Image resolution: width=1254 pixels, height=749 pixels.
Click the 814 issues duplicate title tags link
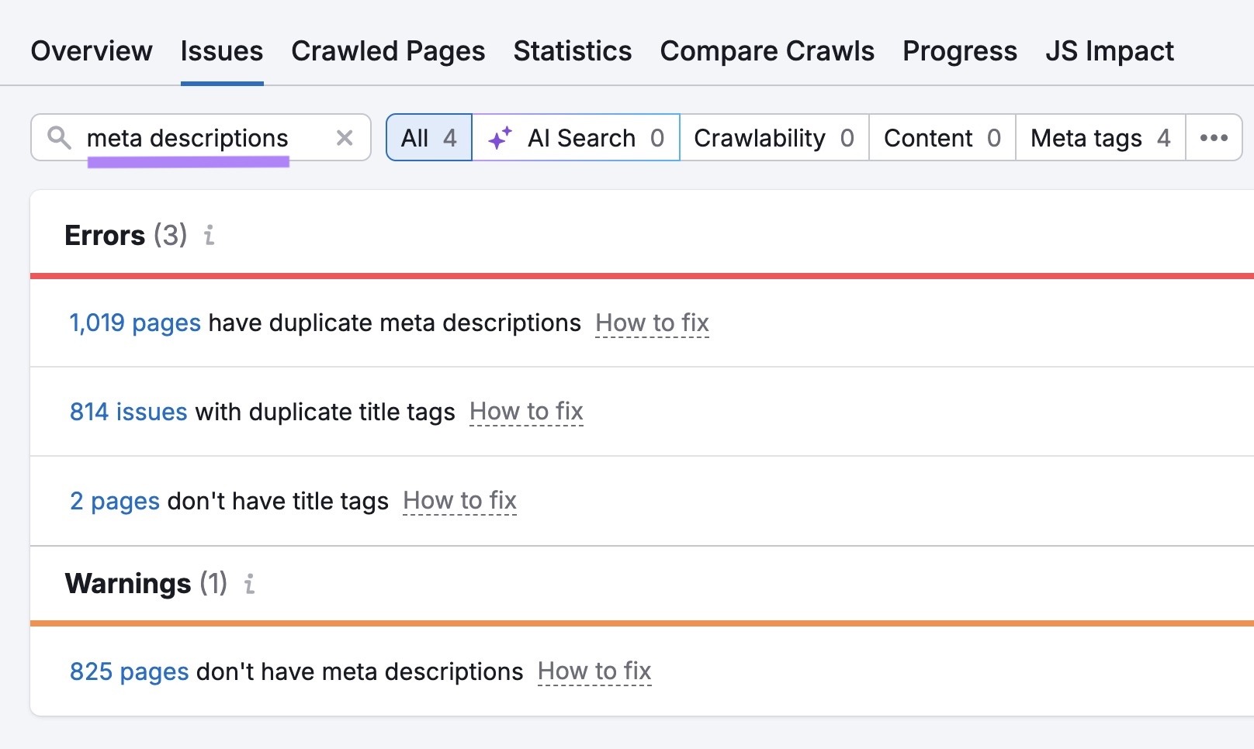coord(127,412)
